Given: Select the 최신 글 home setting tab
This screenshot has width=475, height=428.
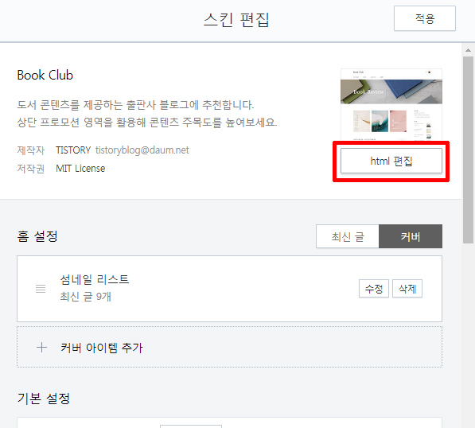Looking at the screenshot, I should click(348, 236).
